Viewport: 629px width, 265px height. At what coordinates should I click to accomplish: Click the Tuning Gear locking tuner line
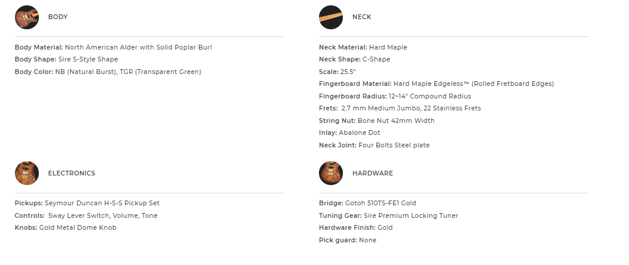coord(388,215)
